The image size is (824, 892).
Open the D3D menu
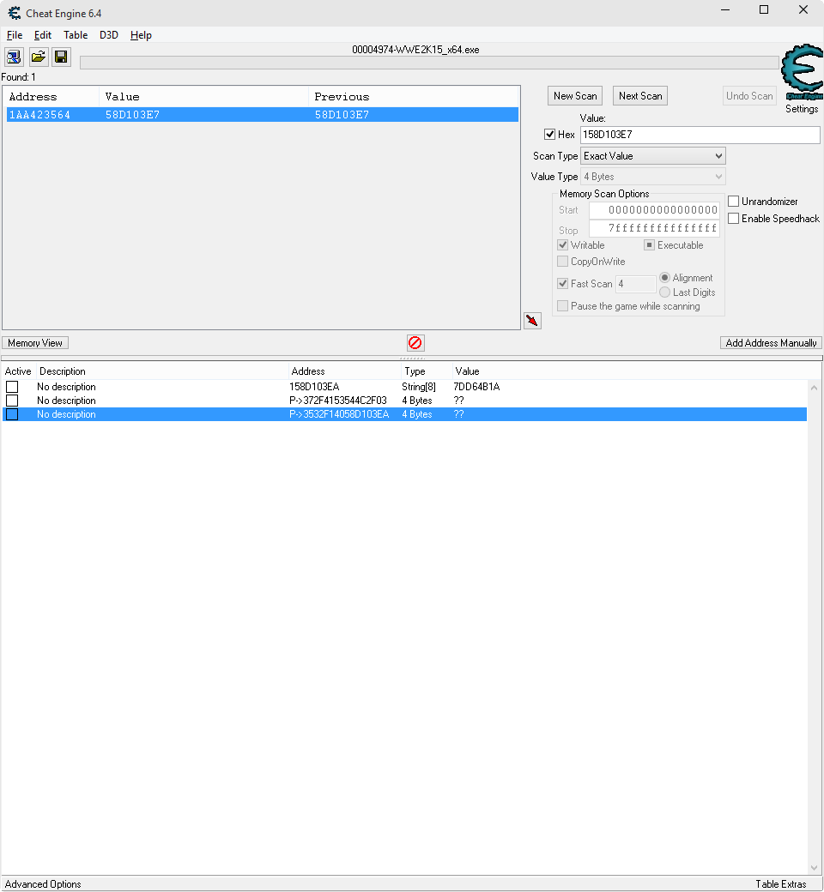109,35
